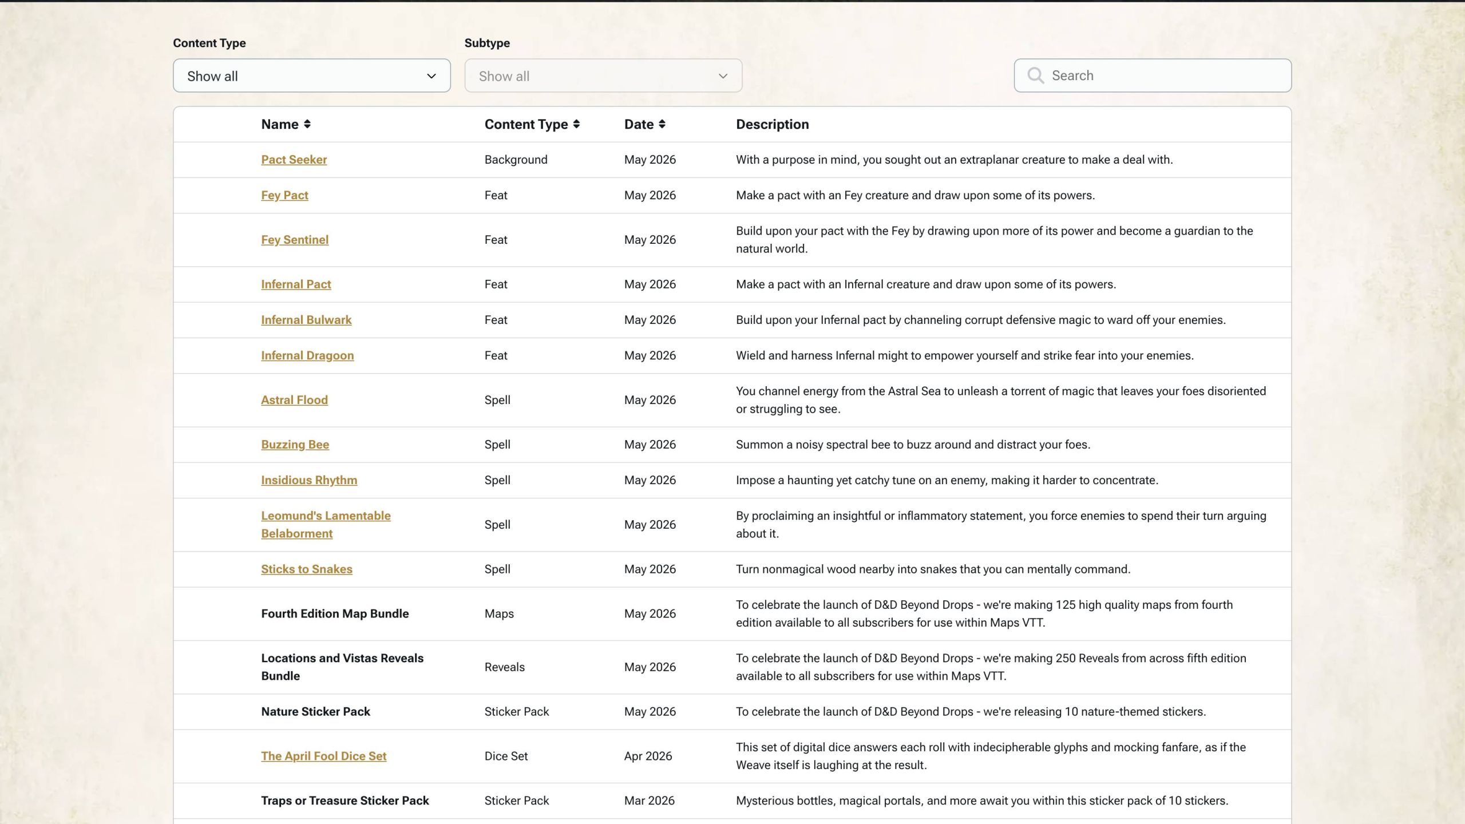
Task: View the Fey Sentinel feat
Action: pyautogui.click(x=295, y=240)
